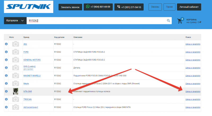Open the NTN-SNR brand link
212x116 pixels.
click(28, 92)
